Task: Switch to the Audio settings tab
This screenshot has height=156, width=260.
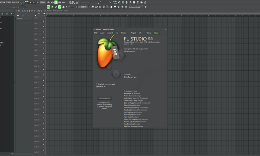Action: pos(102,33)
